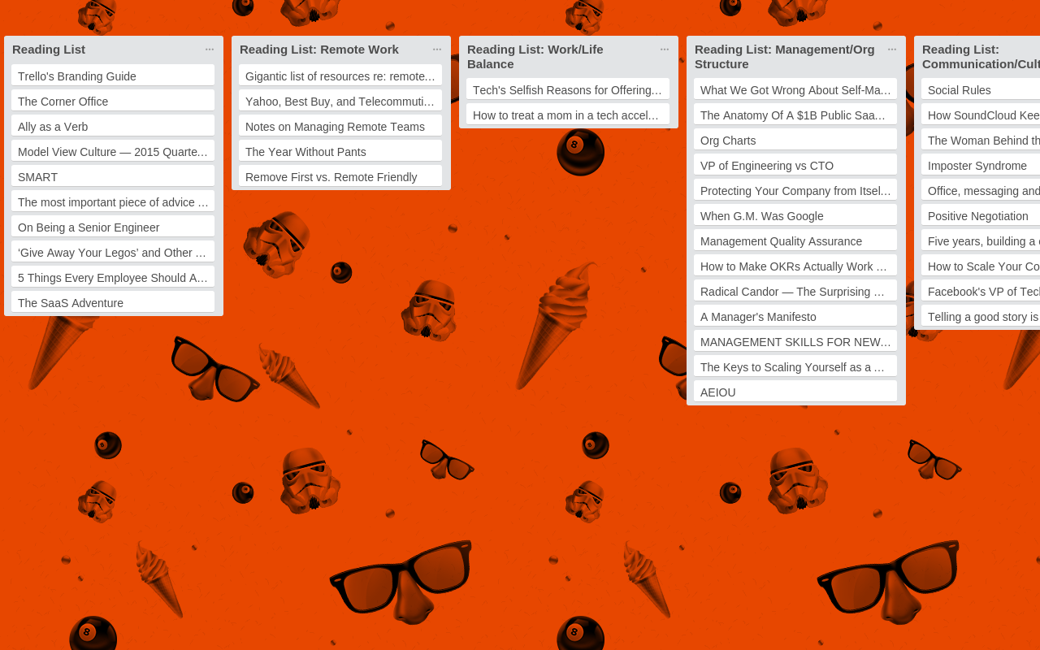Open A Manager's Manifesto card
Screen dimensions: 1040x650
[x=795, y=316]
